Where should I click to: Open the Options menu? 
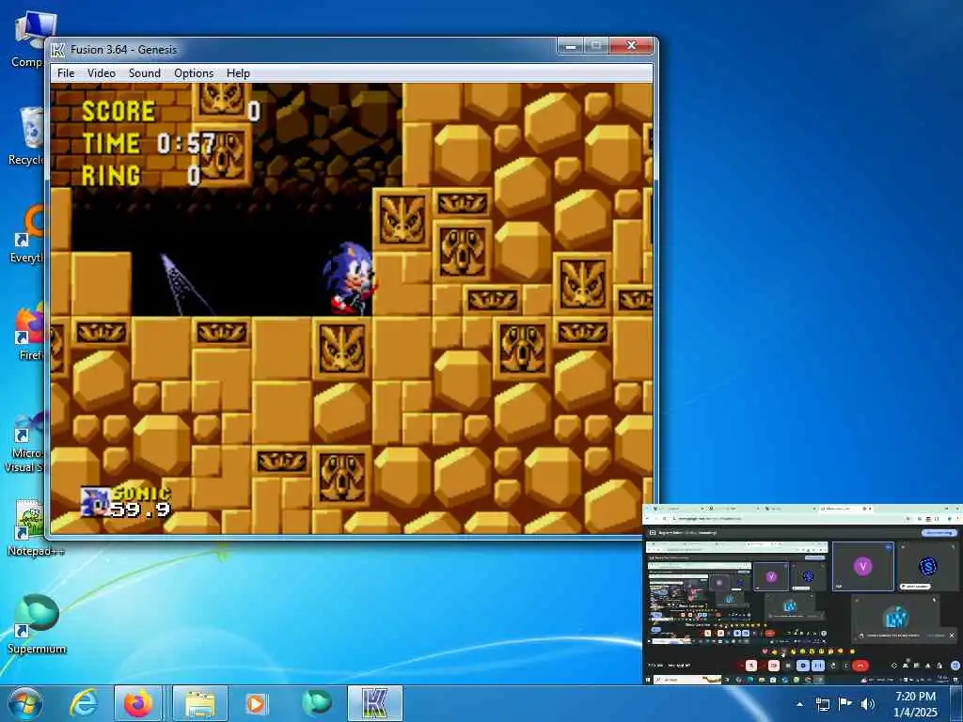pos(194,73)
